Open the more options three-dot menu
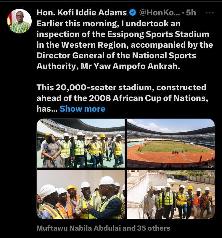 tap(209, 13)
